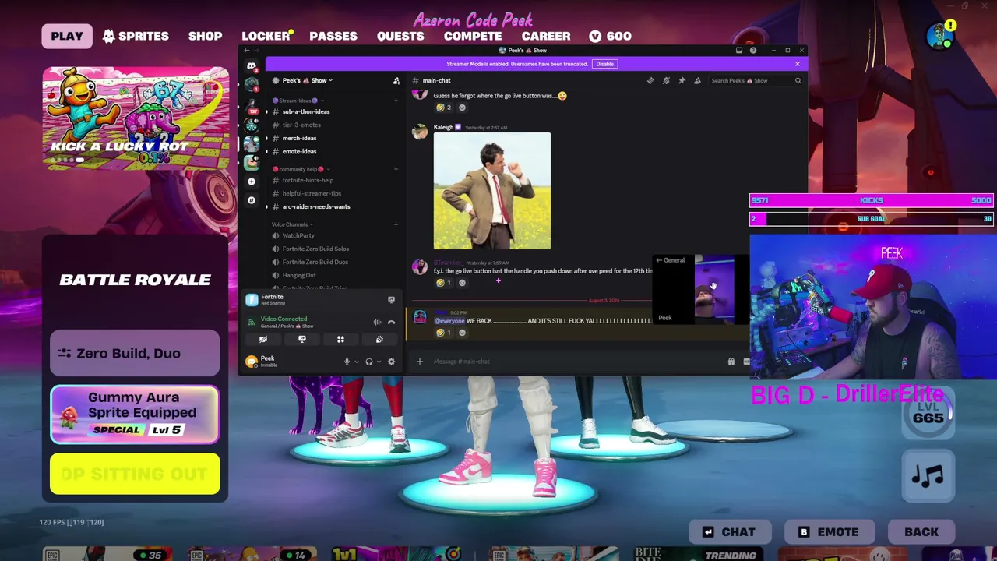Open Threads icon in Discord channel header
Image resolution: width=997 pixels, height=561 pixels.
(650, 80)
